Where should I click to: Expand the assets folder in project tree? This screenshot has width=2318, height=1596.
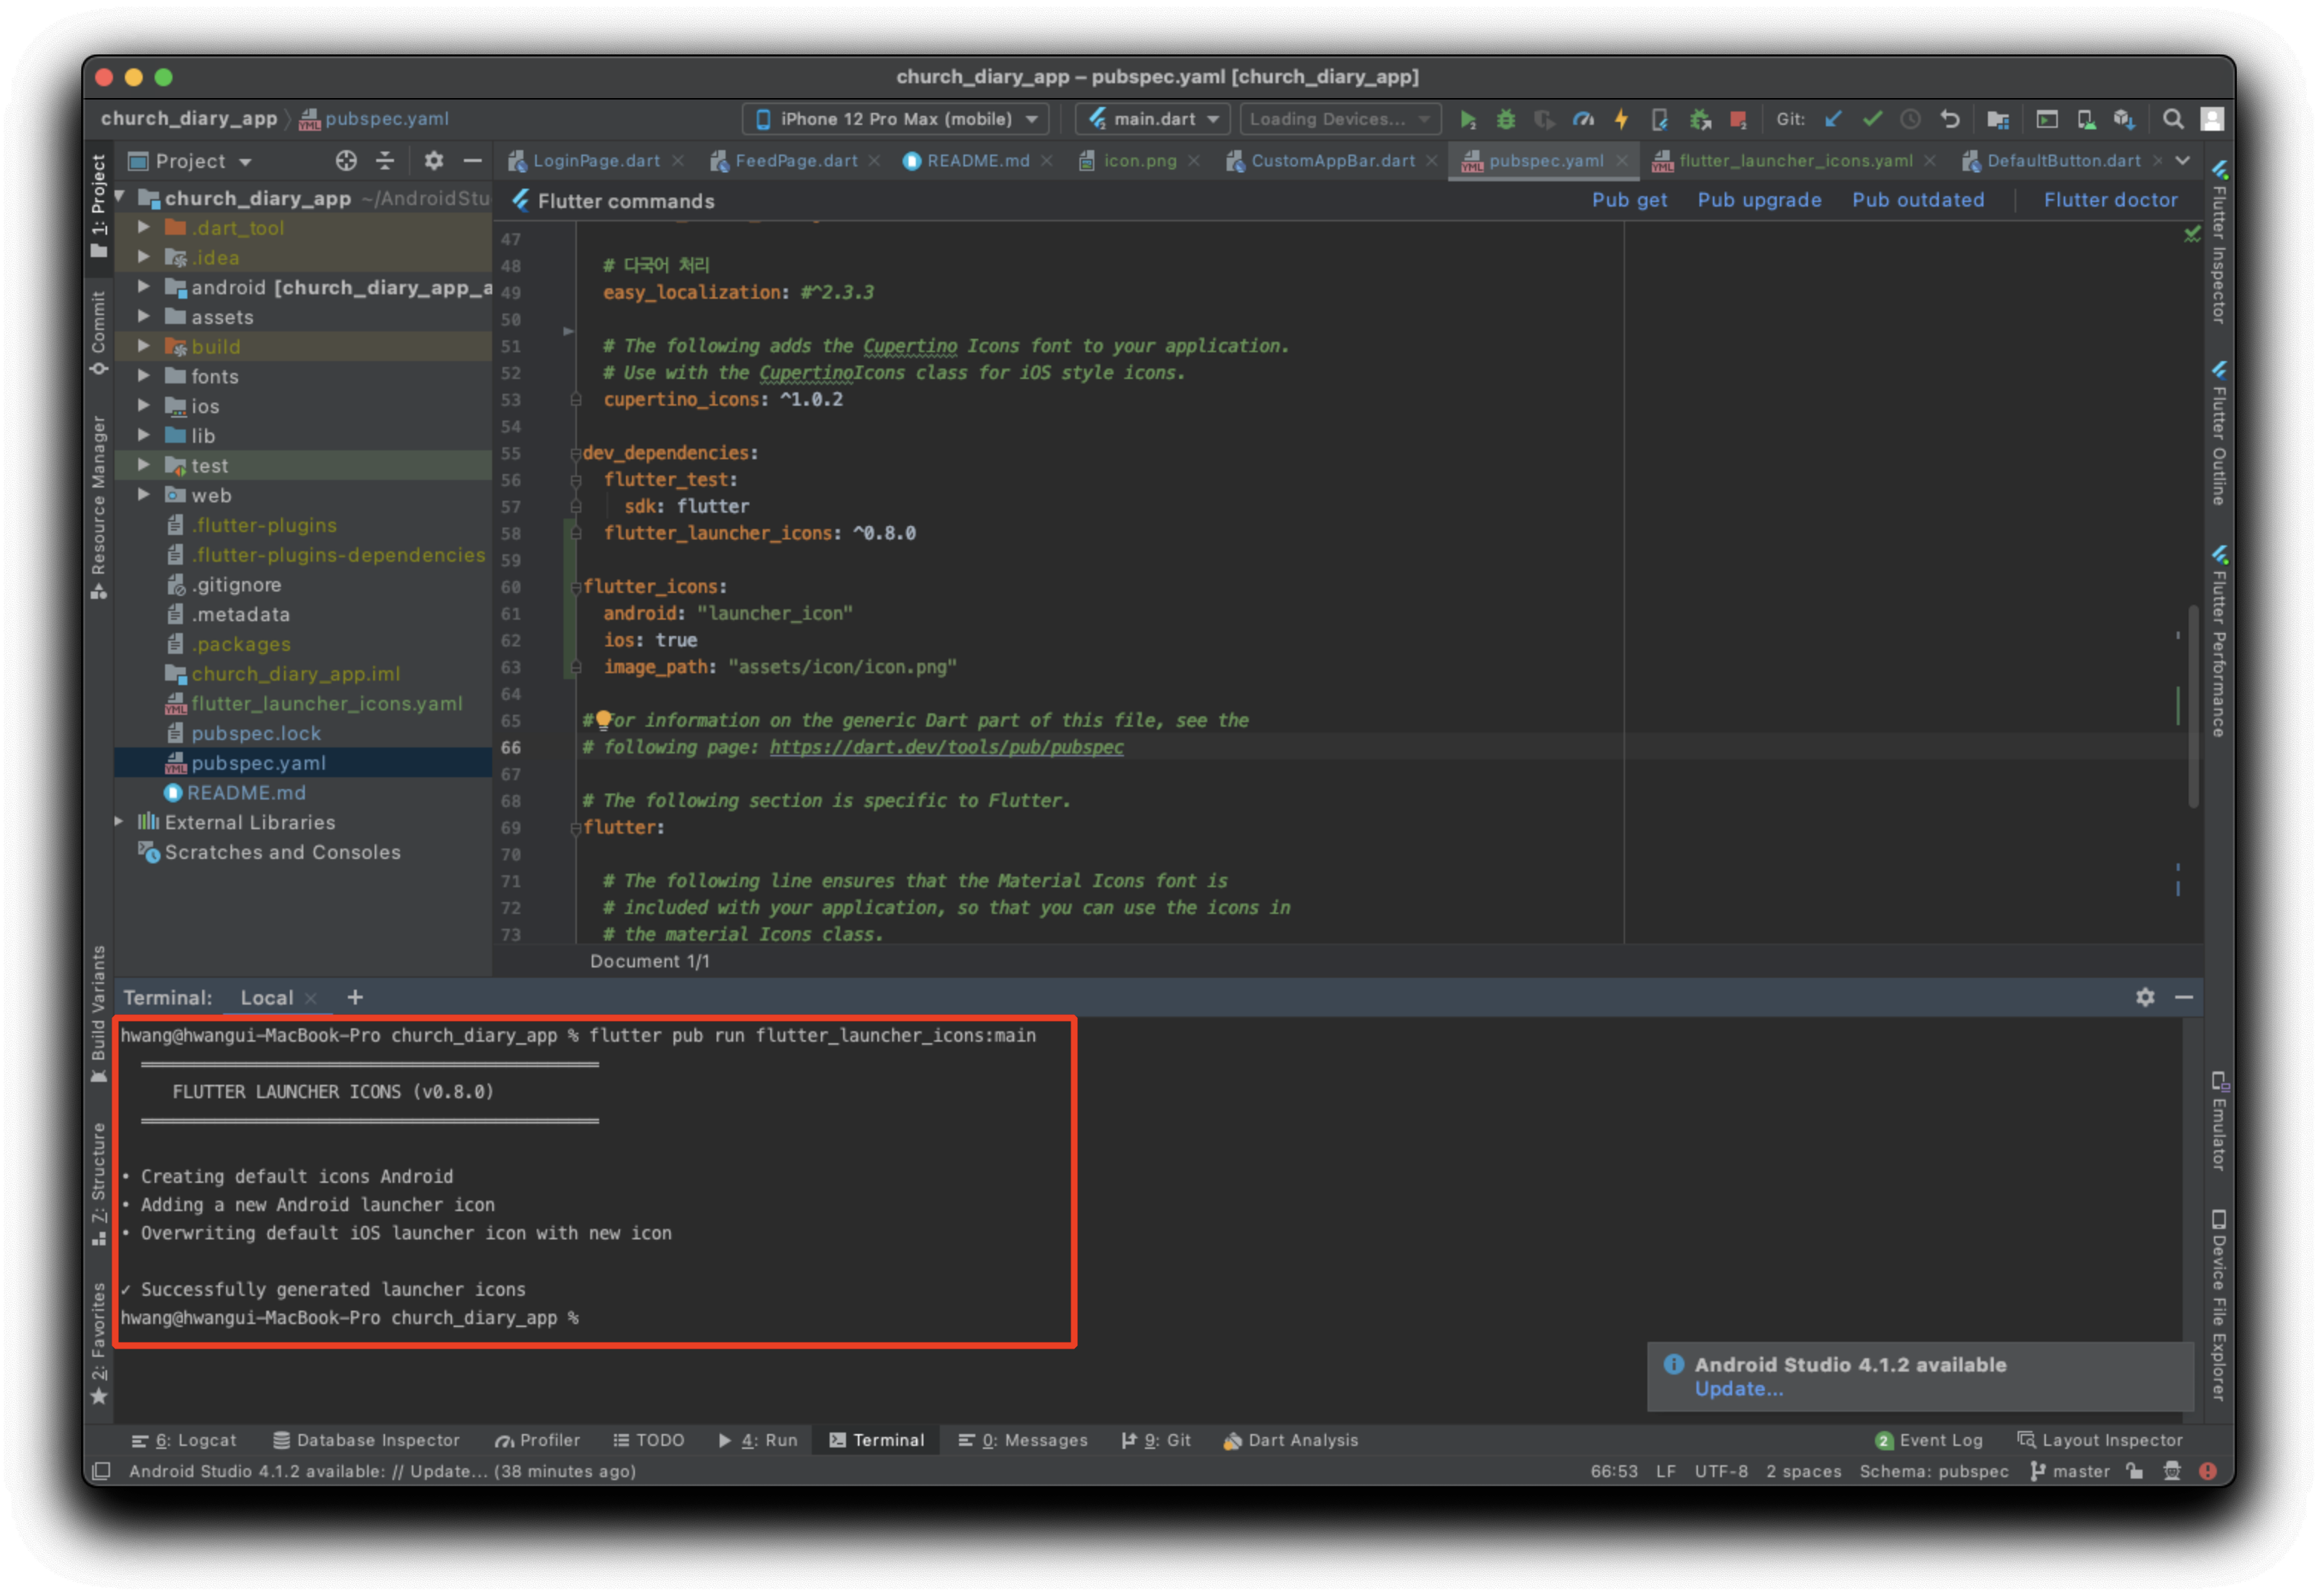(x=144, y=317)
